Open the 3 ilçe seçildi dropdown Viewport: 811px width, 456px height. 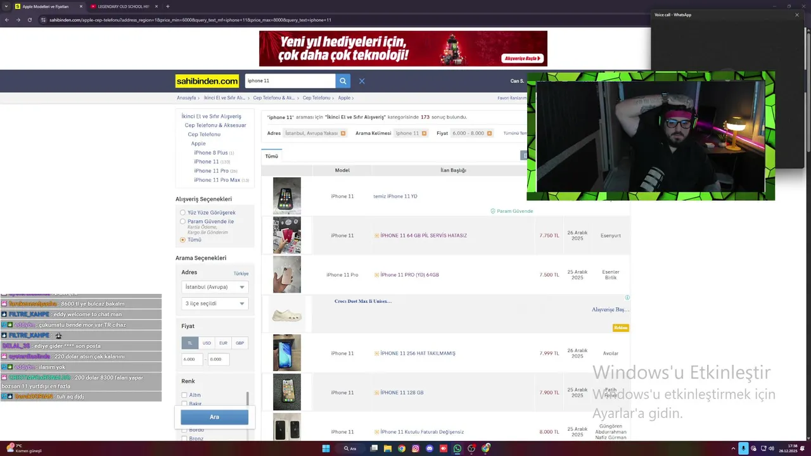(x=215, y=303)
